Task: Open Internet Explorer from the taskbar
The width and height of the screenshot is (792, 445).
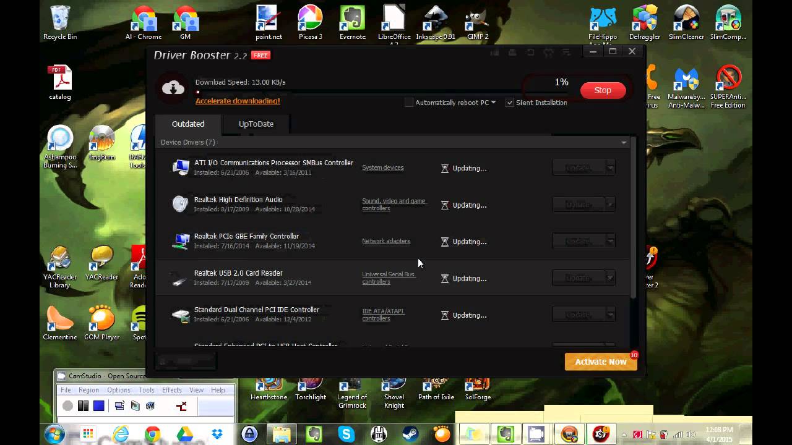Action: (x=121, y=434)
